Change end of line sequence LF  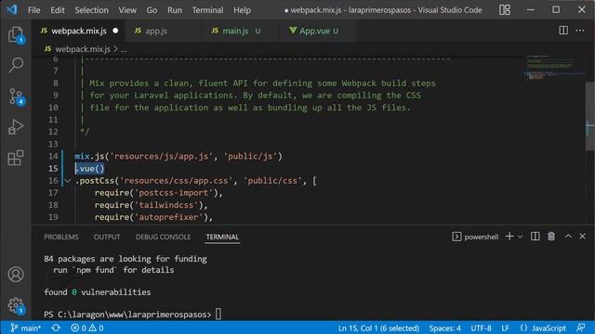(x=505, y=328)
